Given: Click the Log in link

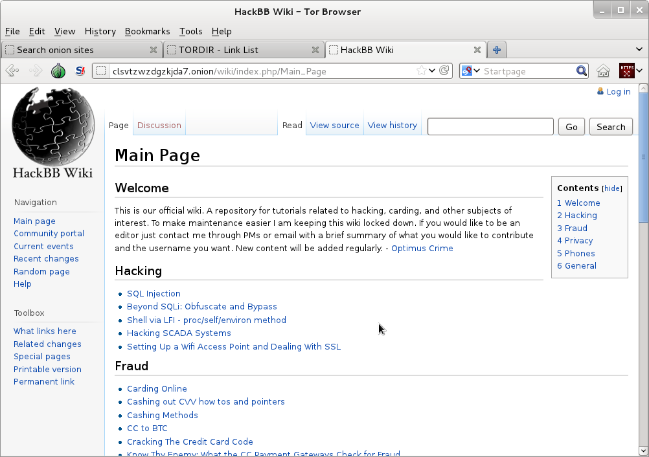Looking at the screenshot, I should tap(617, 91).
